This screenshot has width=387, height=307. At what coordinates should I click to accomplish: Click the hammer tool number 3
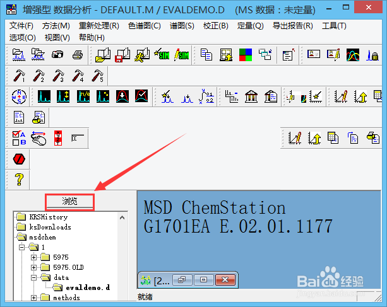[58, 76]
